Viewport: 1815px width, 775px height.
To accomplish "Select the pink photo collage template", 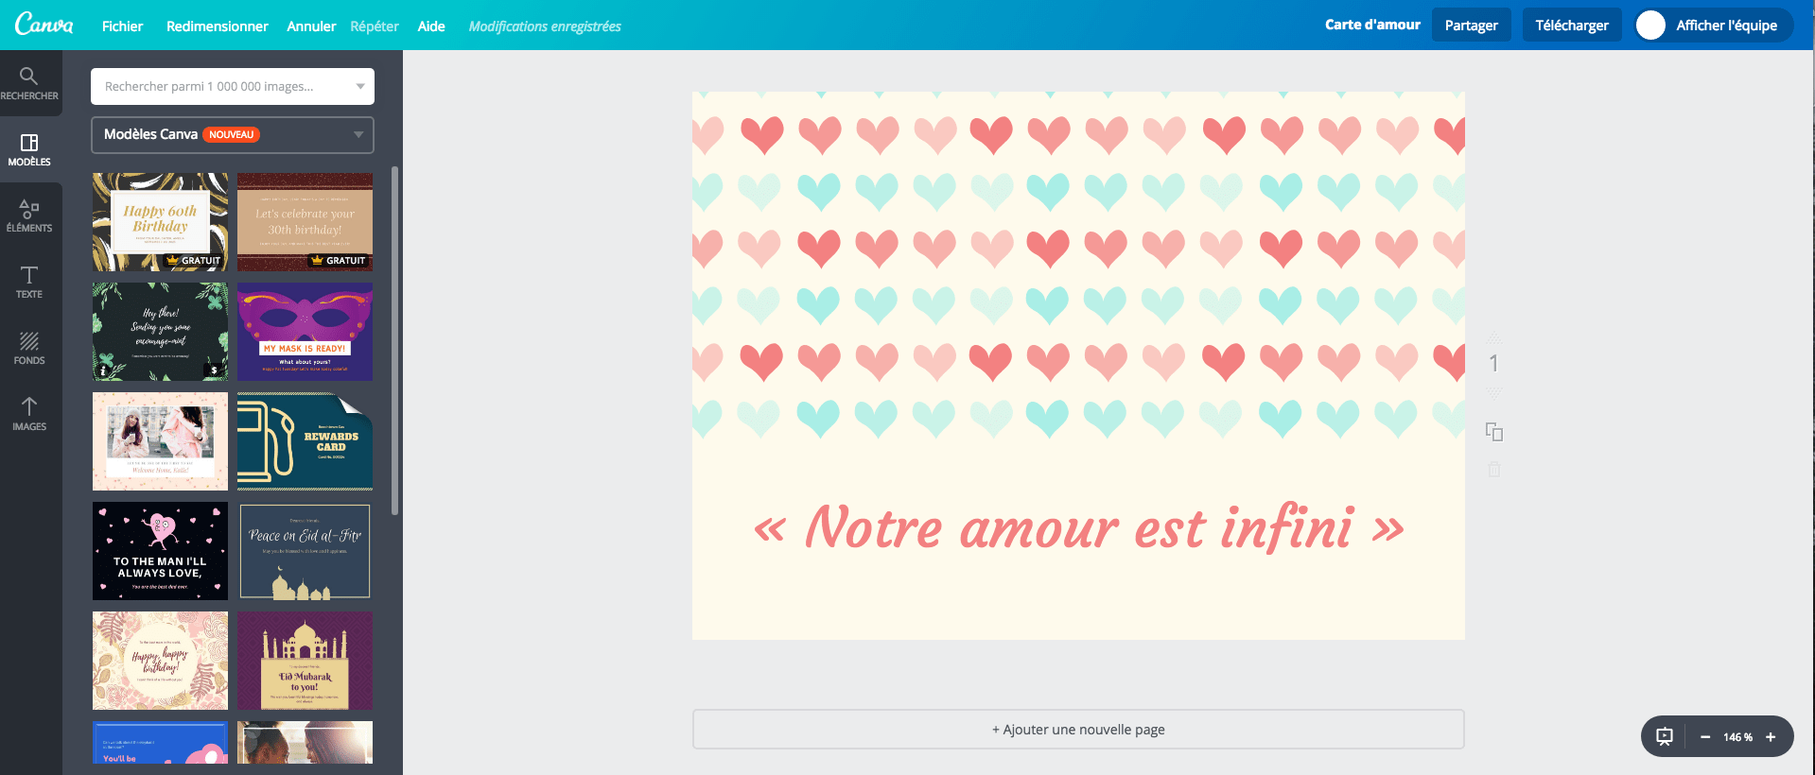I will click(x=161, y=441).
